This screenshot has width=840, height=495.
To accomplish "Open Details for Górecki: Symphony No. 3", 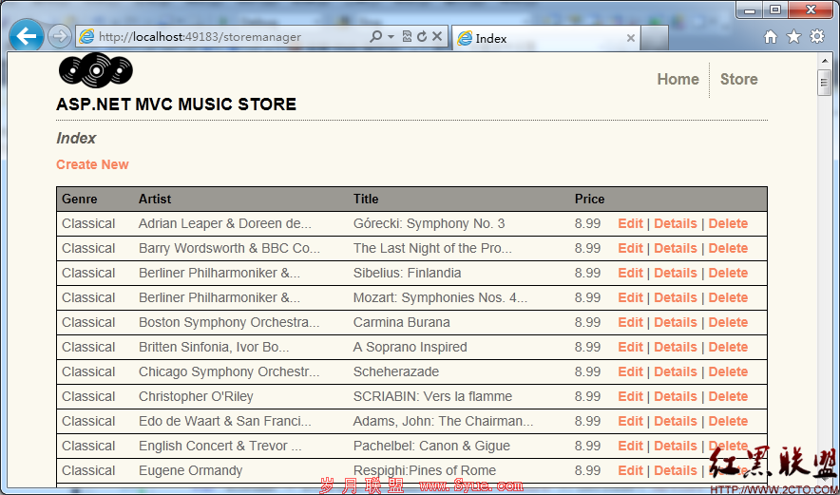I will tap(676, 223).
